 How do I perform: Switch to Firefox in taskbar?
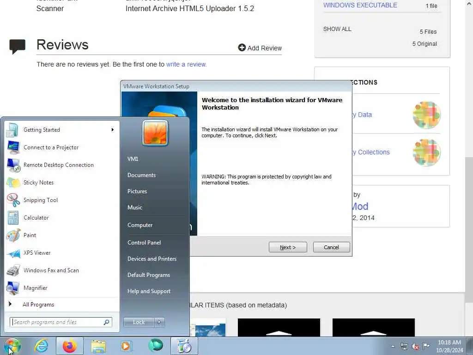tap(70, 346)
